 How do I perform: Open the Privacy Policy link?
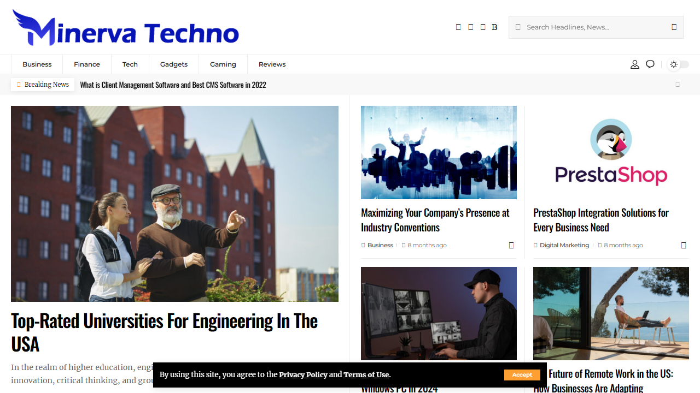[303, 375]
